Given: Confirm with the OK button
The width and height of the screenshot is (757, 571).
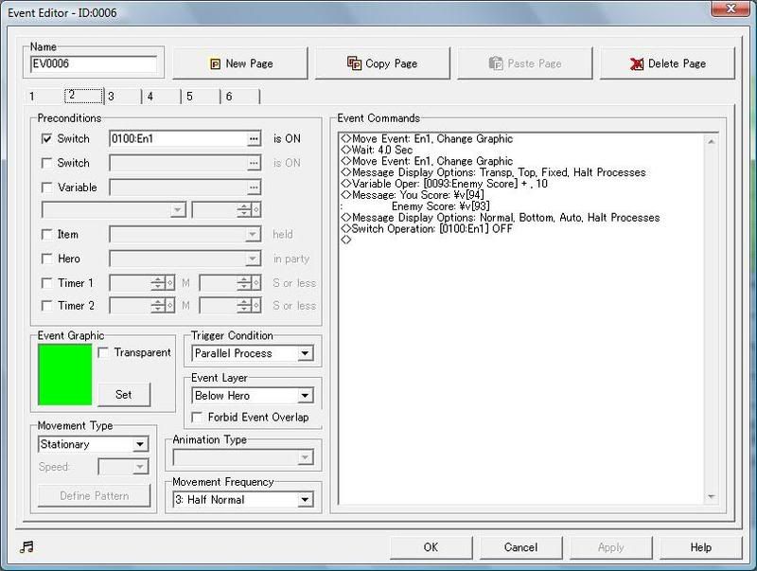Looking at the screenshot, I should click(x=431, y=547).
